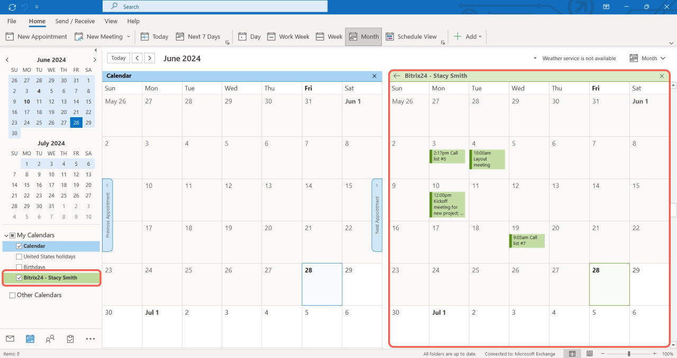Open the New Meeting dropdown arrow
This screenshot has height=358, width=677.
click(x=128, y=36)
